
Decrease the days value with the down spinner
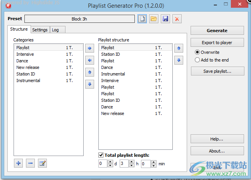click(x=110, y=165)
